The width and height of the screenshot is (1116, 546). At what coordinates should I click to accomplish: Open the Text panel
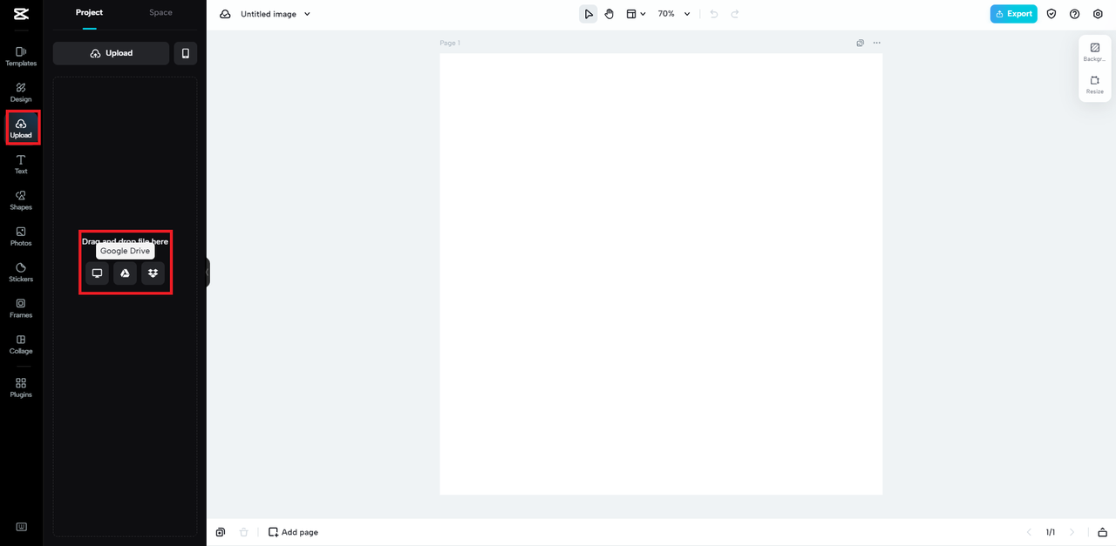[21, 165]
